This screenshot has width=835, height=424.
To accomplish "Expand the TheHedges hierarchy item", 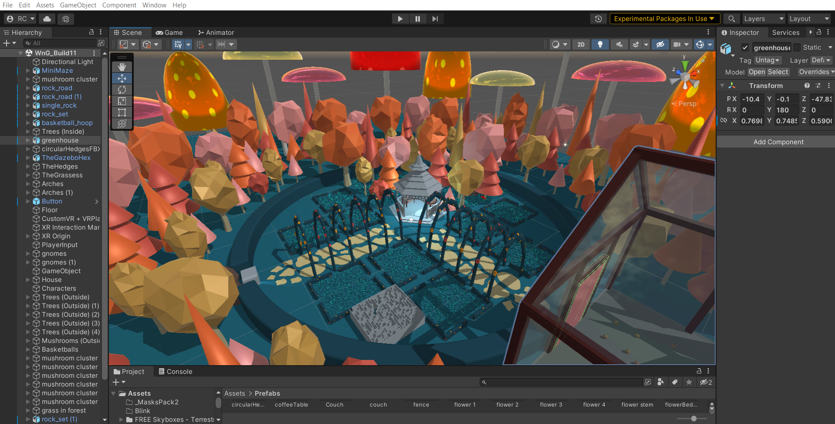I will point(28,166).
